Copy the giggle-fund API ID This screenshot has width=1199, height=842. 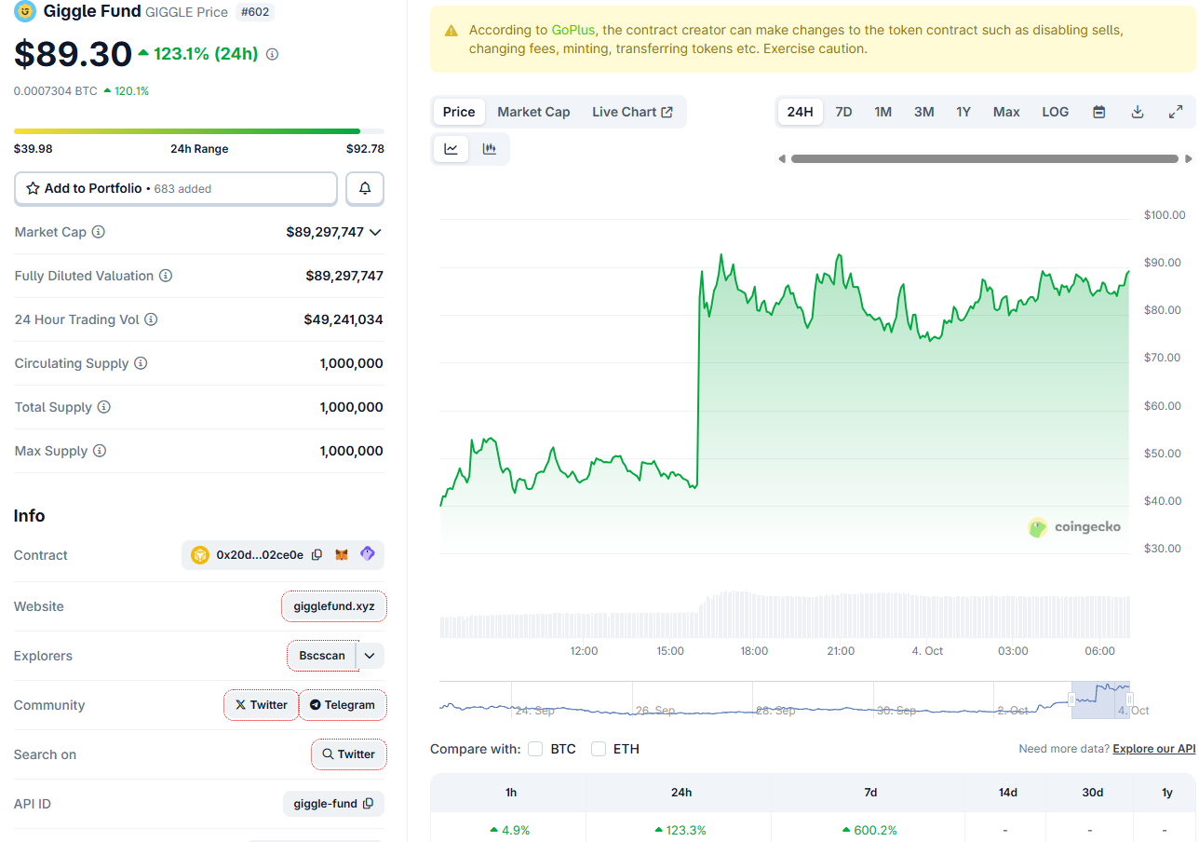(x=368, y=804)
